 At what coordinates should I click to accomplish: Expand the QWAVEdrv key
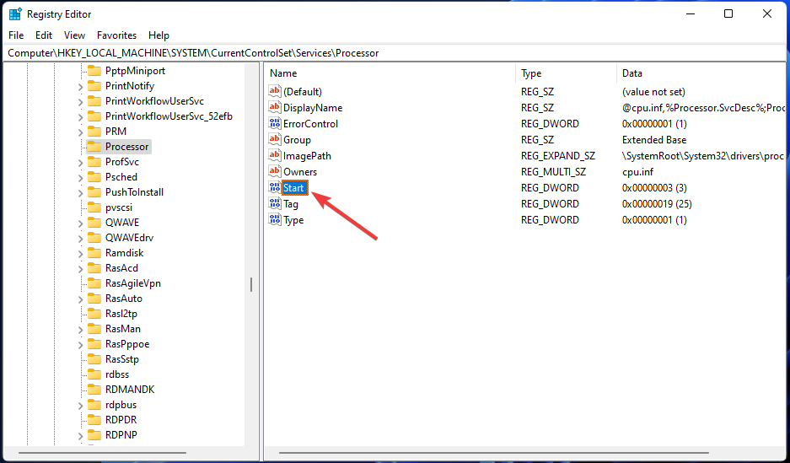pos(81,239)
